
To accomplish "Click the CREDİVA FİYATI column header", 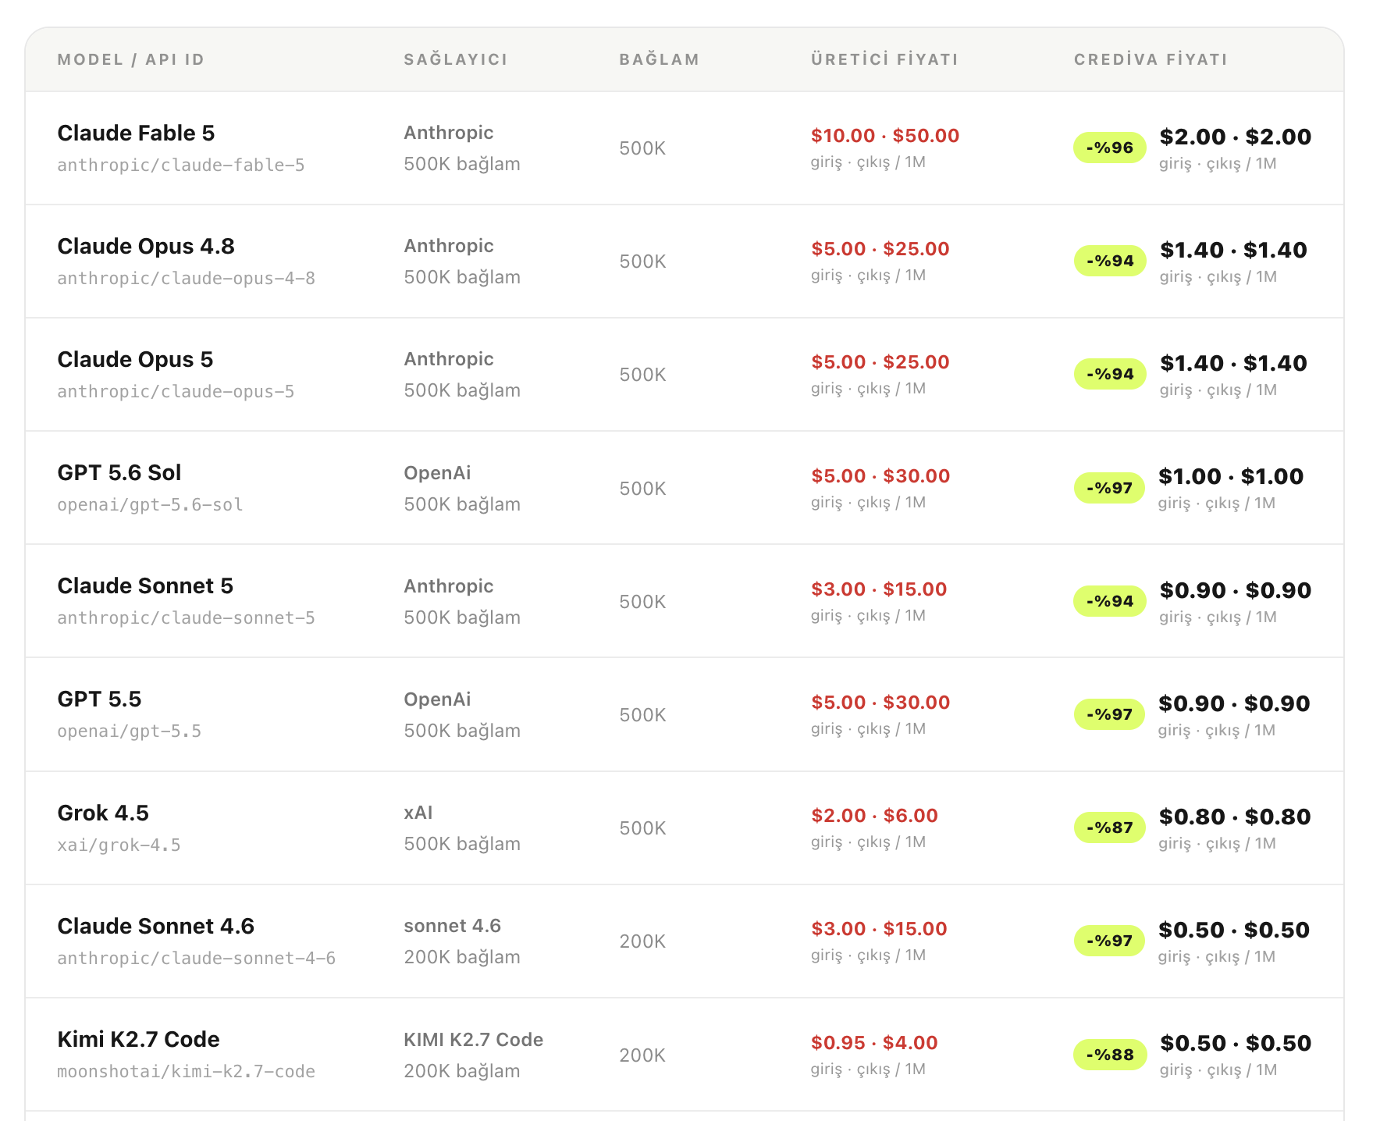I will (1151, 59).
